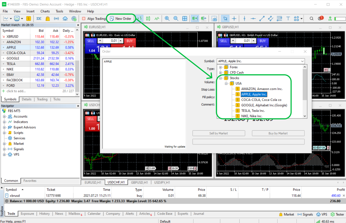Open the search magnifier icon
Viewport: 346px width, 223px height.
coord(311,19)
